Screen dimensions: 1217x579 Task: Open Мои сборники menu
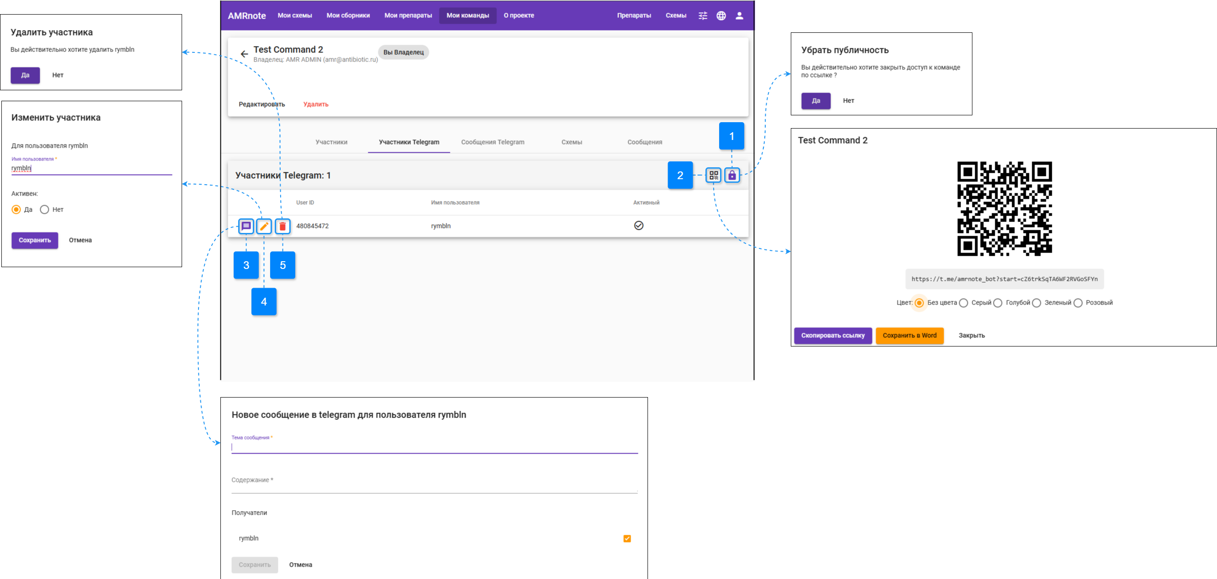click(348, 15)
